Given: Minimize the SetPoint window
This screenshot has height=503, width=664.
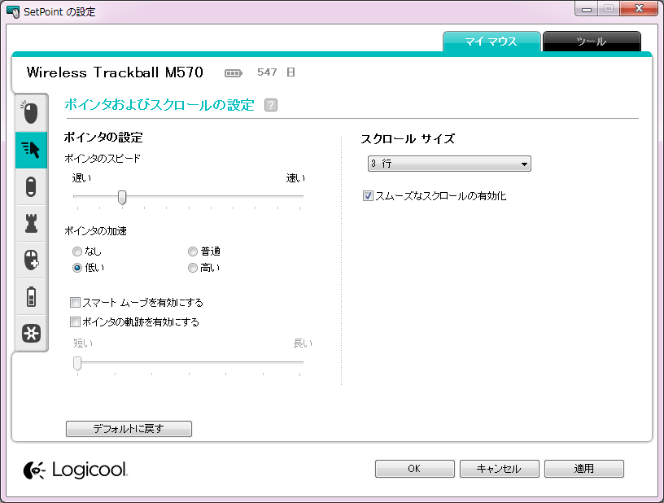Looking at the screenshot, I should coord(587,9).
